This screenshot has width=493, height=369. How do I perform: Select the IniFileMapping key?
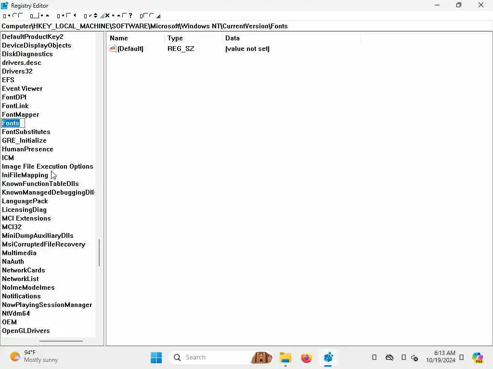click(25, 175)
